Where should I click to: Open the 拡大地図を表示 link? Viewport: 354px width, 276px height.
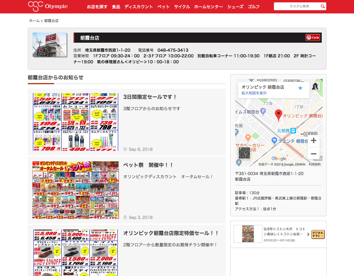pyautogui.click(x=254, y=93)
